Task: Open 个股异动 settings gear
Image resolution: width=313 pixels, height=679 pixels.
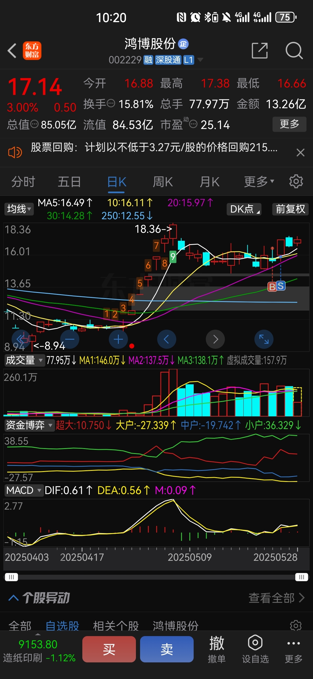Action: (296, 626)
